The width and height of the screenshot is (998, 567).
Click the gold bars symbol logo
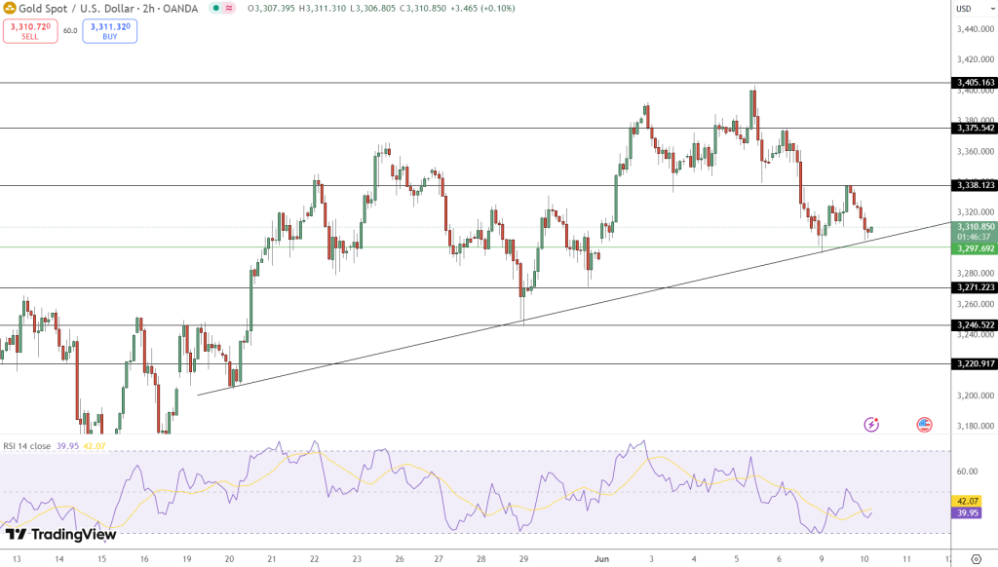(9, 8)
